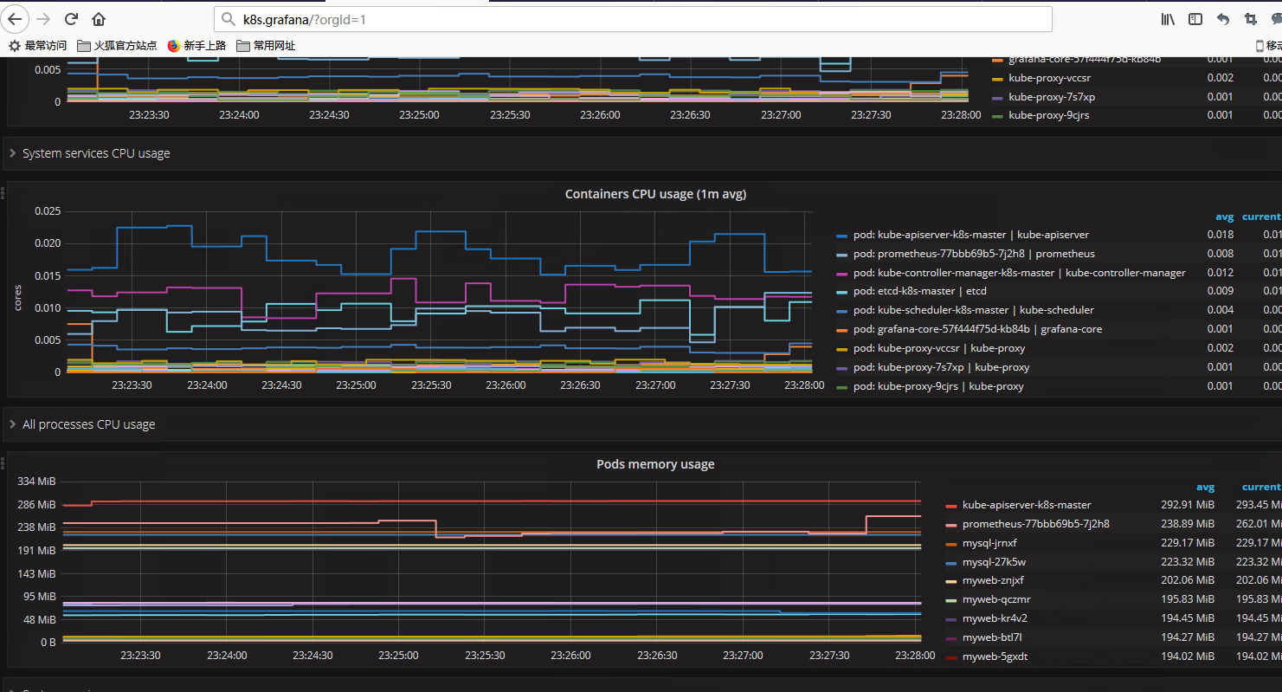Screen dimensions: 1282x692
Task: Toggle kube-controller-manager container series
Action: click(1020, 273)
